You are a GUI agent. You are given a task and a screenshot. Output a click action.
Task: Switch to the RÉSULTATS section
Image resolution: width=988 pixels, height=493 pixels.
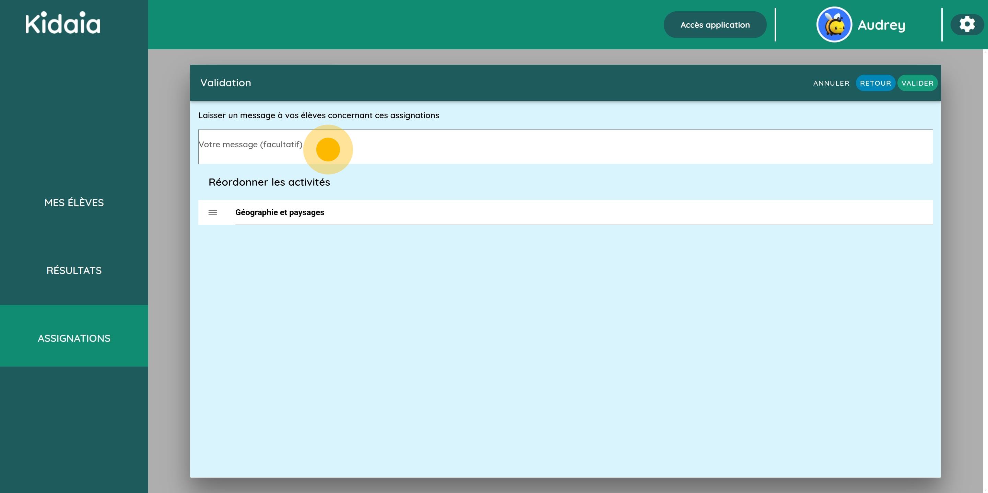[74, 270]
